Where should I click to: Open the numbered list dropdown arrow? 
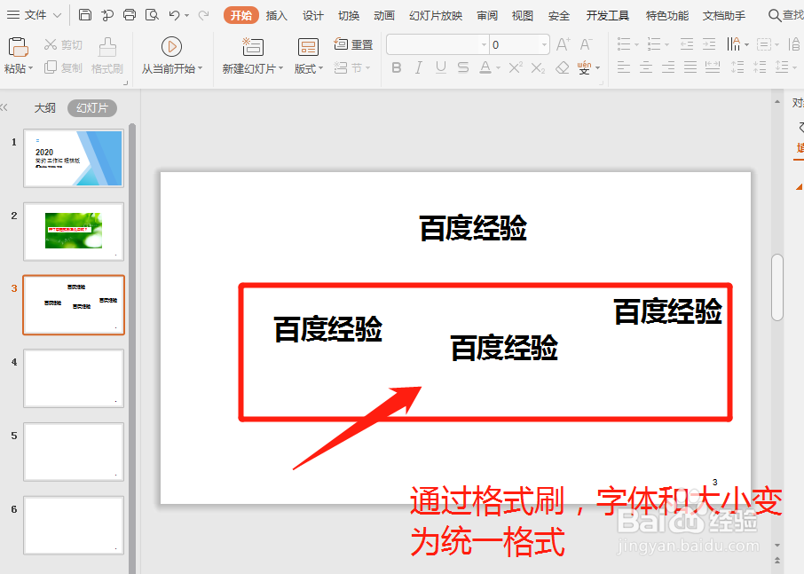(666, 44)
